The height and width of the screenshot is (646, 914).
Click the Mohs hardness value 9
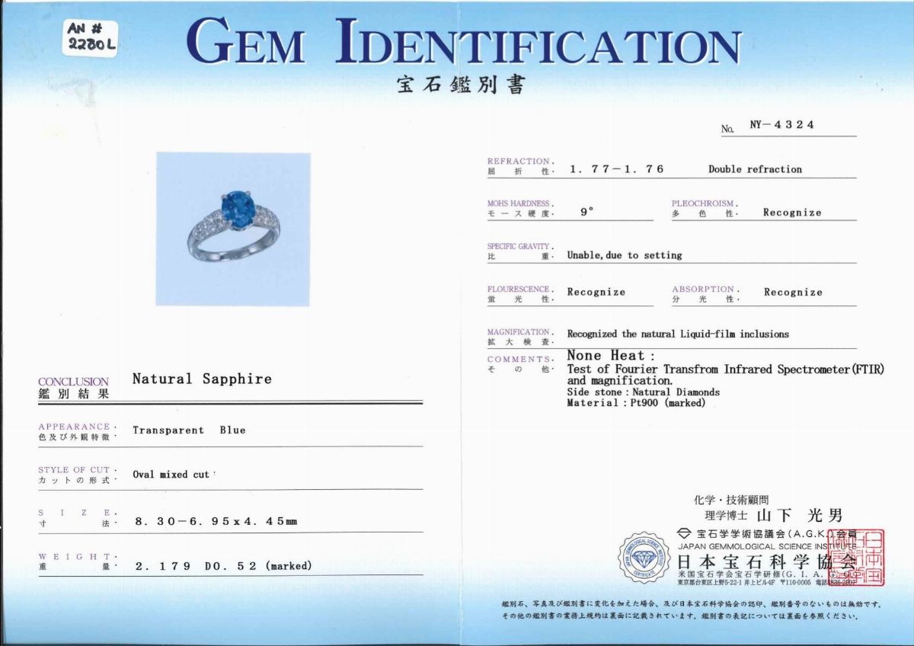coord(585,213)
